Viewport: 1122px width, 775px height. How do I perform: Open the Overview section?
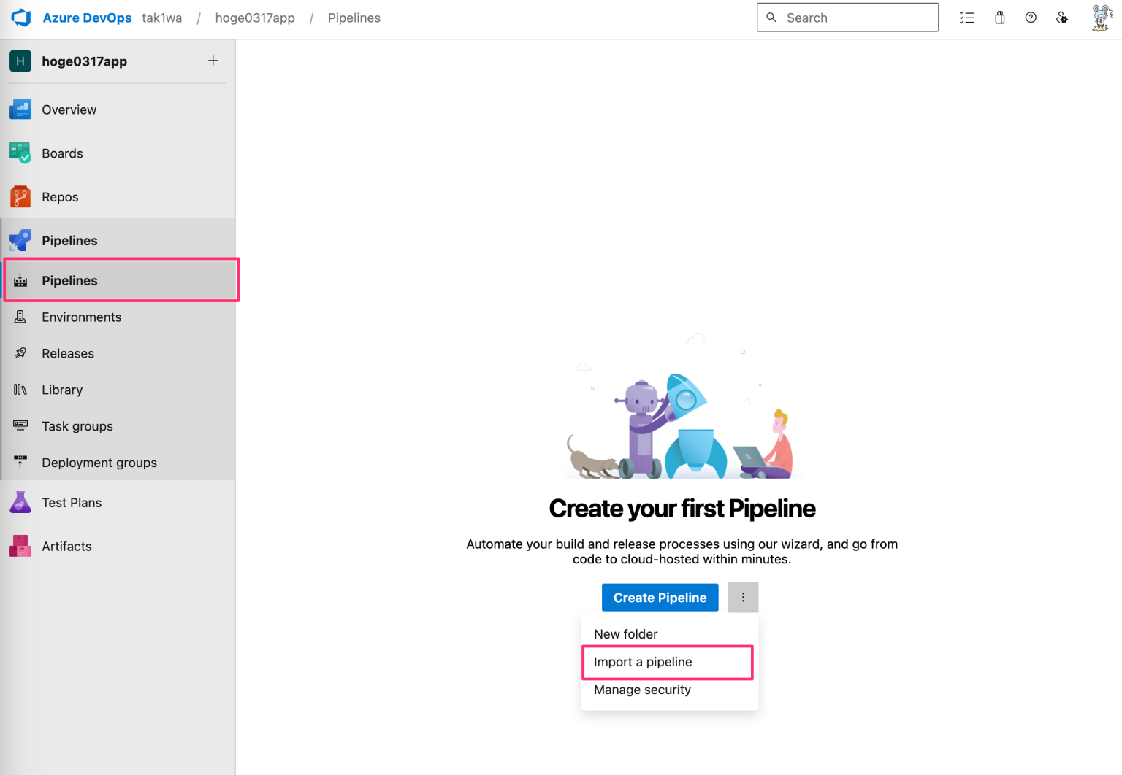tap(69, 109)
